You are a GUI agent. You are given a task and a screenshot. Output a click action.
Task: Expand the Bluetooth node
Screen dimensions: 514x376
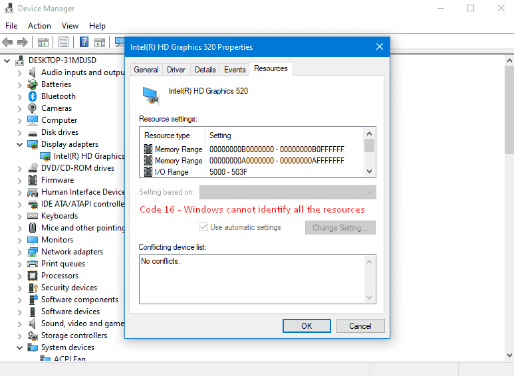(x=20, y=97)
